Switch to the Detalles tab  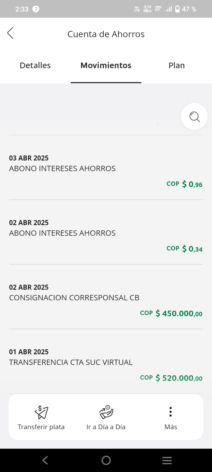click(35, 65)
